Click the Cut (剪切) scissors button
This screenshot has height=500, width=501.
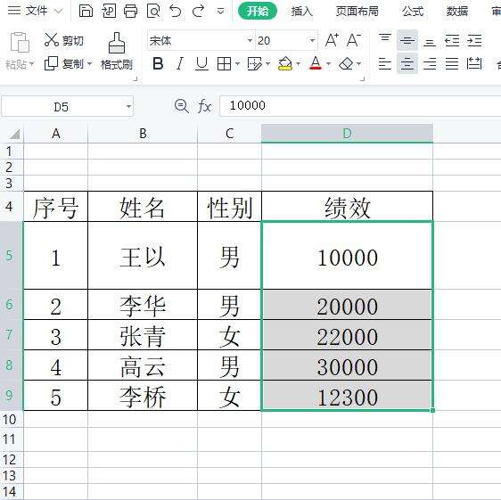pyautogui.click(x=63, y=40)
